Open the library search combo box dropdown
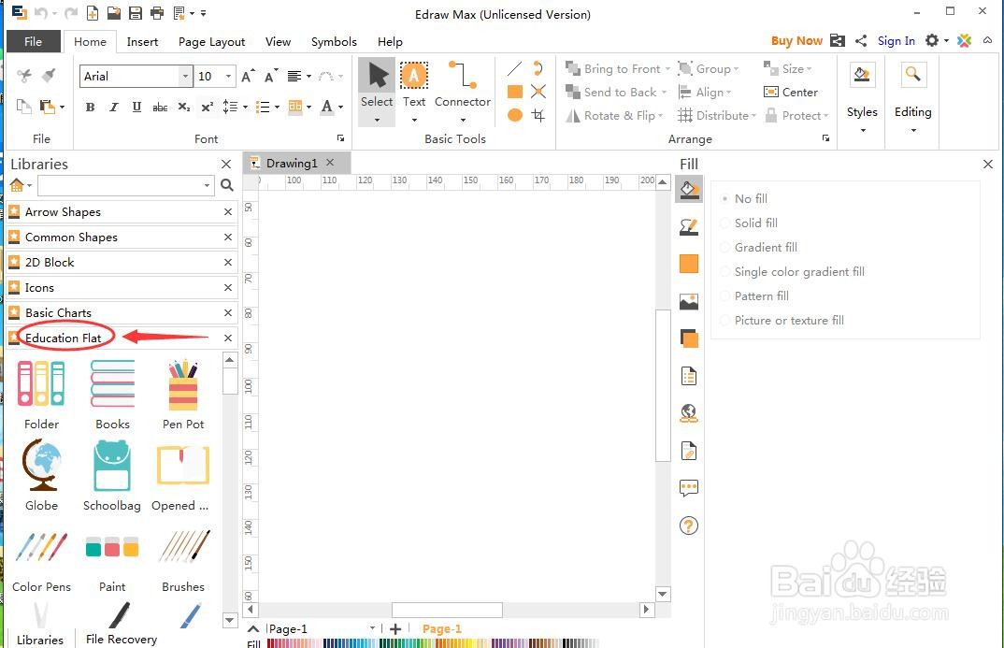Viewport: 1004px width, 648px height. pyautogui.click(x=207, y=185)
